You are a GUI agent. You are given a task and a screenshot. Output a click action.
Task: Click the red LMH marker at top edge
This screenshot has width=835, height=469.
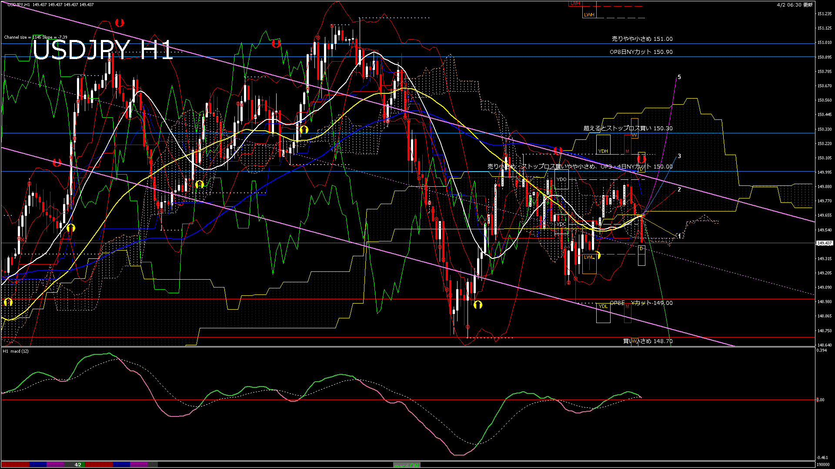coord(575,3)
